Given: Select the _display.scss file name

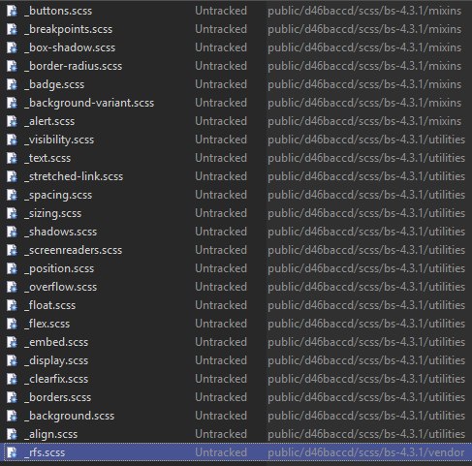Looking at the screenshot, I should 56,360.
